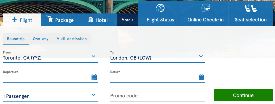The image size is (275, 104).
Task: Switch to One-way trip type
Action: click(41, 39)
